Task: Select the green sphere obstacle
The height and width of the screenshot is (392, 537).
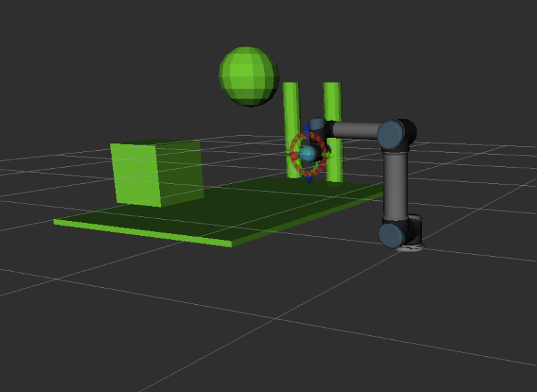Action: (249, 76)
